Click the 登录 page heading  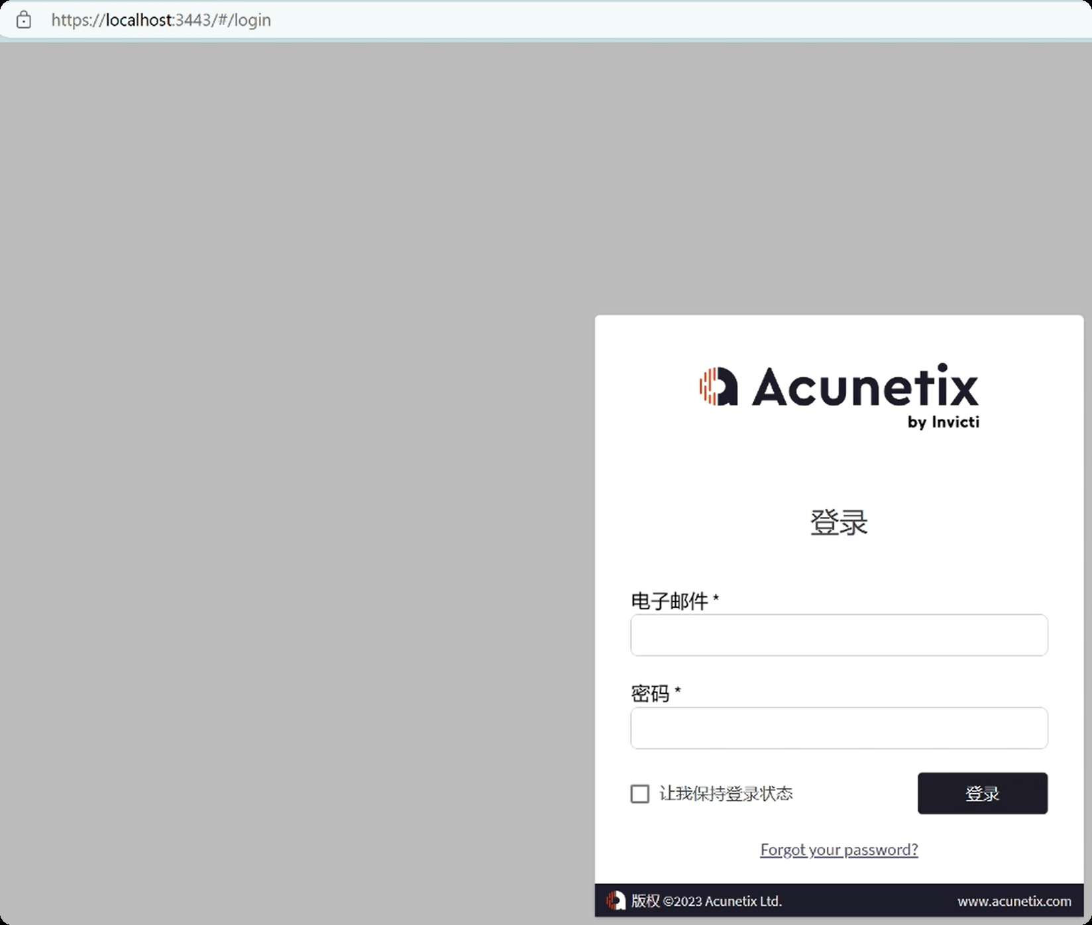[x=838, y=523]
